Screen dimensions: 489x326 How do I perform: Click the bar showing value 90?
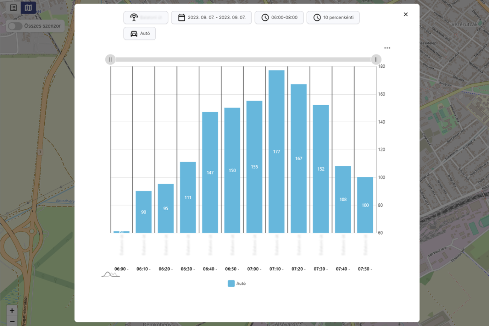pyautogui.click(x=144, y=212)
